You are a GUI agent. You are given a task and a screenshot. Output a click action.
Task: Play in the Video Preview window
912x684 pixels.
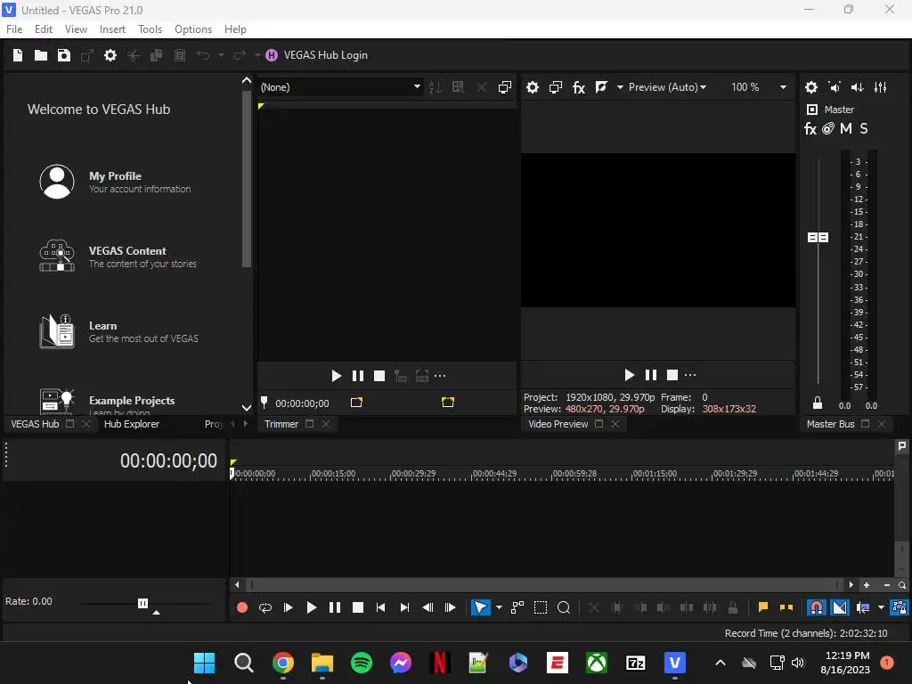(x=630, y=375)
